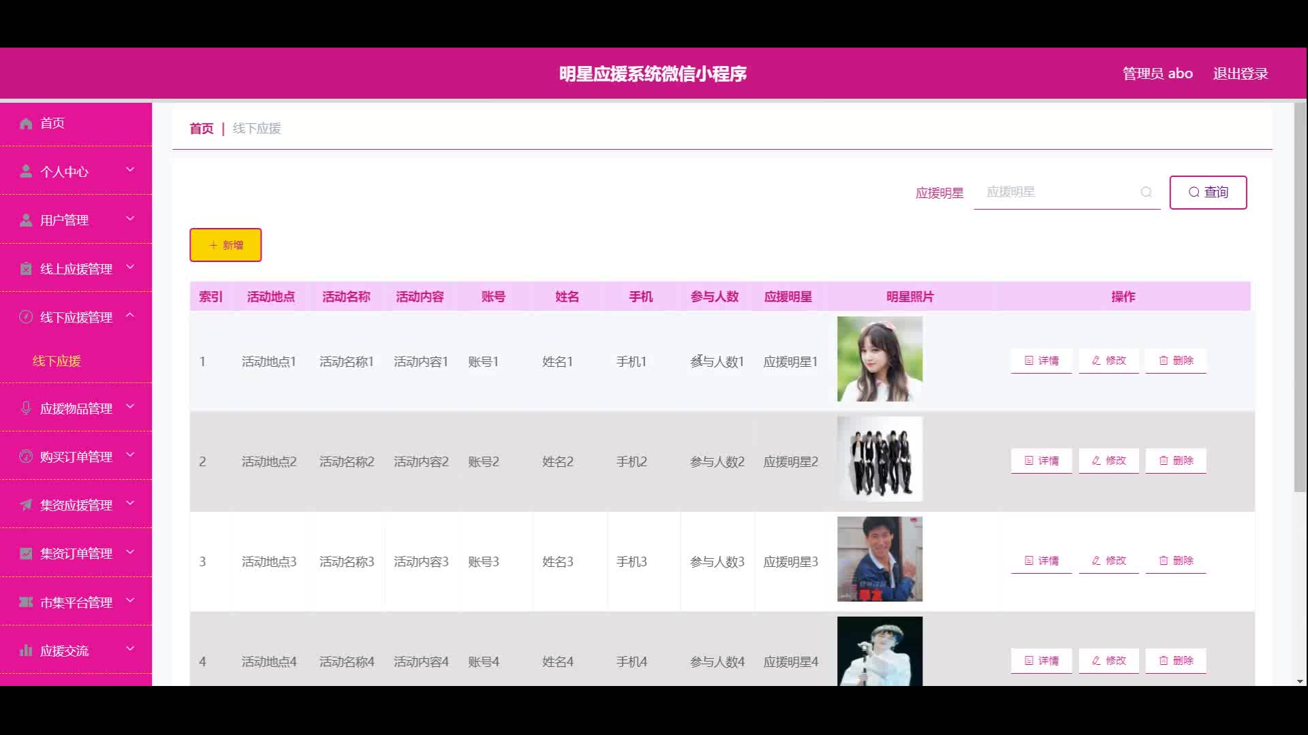Screen dimensions: 1308x735
Task: Expand the 应援交流 chevron
Action: click(130, 649)
